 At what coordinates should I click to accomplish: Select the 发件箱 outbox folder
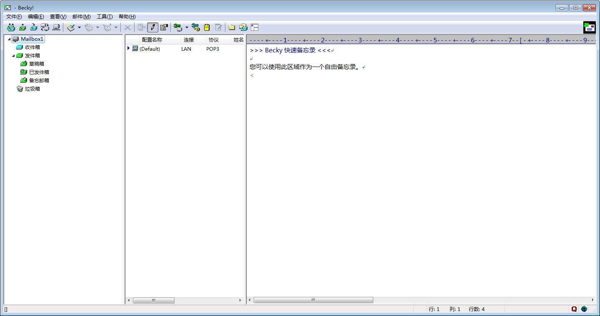[32, 56]
